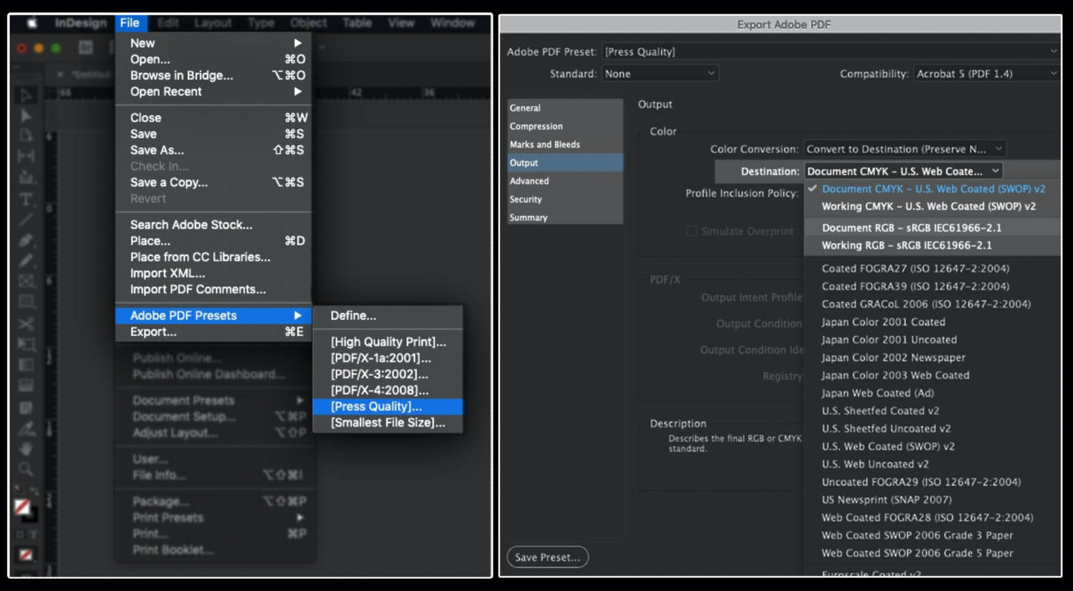The image size is (1073, 591).
Task: Toggle the Simulate Overprint checkbox
Action: coord(692,231)
